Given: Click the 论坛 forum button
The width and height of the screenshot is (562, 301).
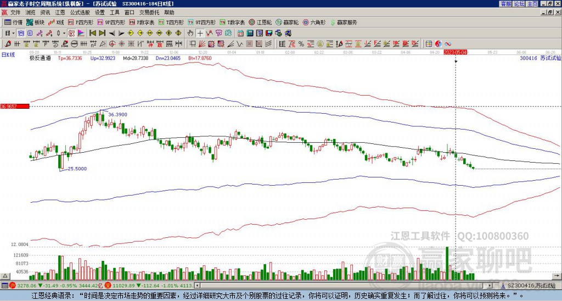Looking at the screenshot, I should (519, 4).
